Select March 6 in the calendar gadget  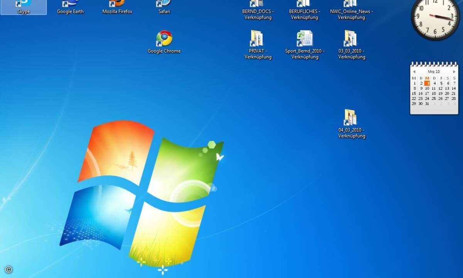[448, 83]
